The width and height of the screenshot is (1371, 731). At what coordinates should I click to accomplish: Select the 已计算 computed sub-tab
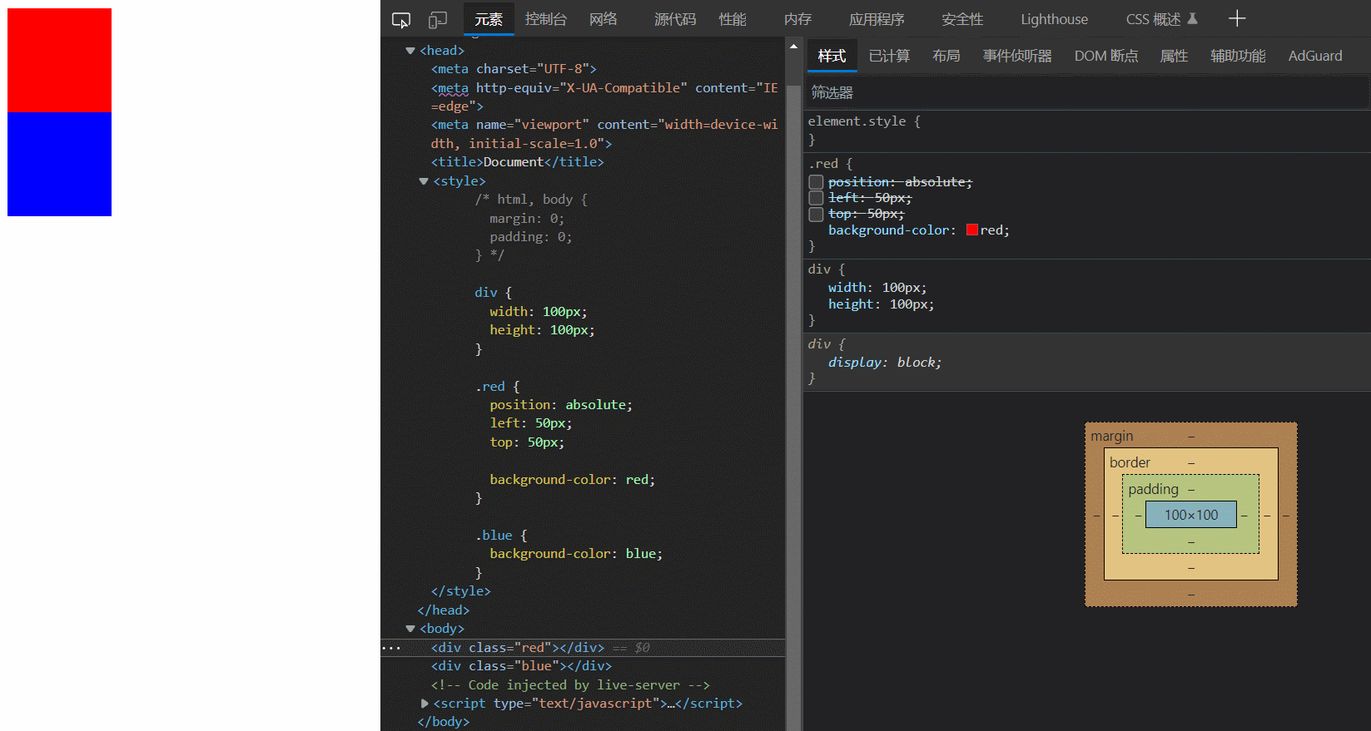click(889, 56)
